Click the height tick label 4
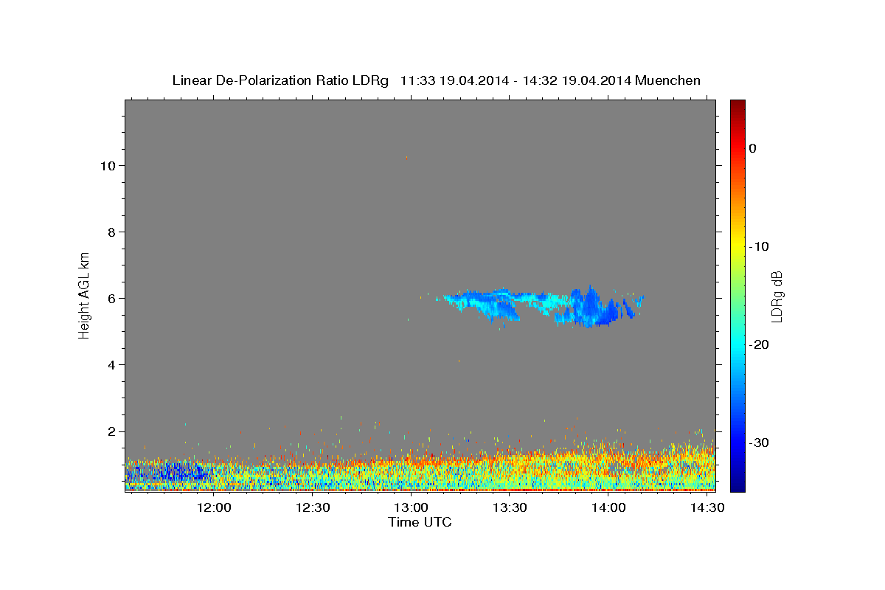Screen dimensions: 885x590 click(x=111, y=365)
